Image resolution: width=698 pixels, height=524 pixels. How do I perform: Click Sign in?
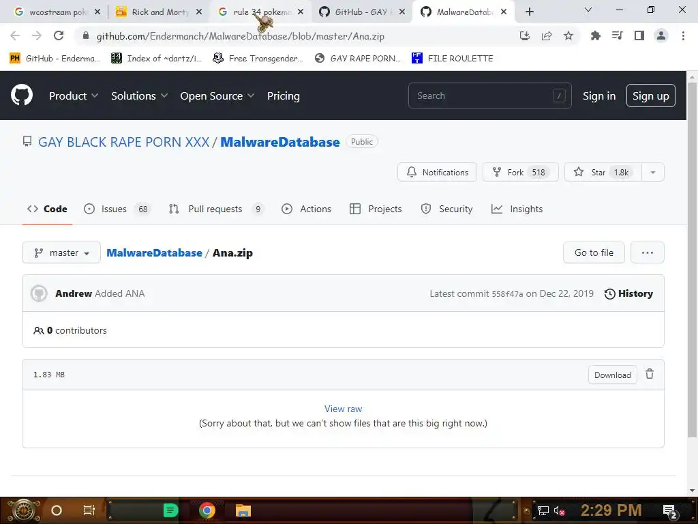(599, 96)
